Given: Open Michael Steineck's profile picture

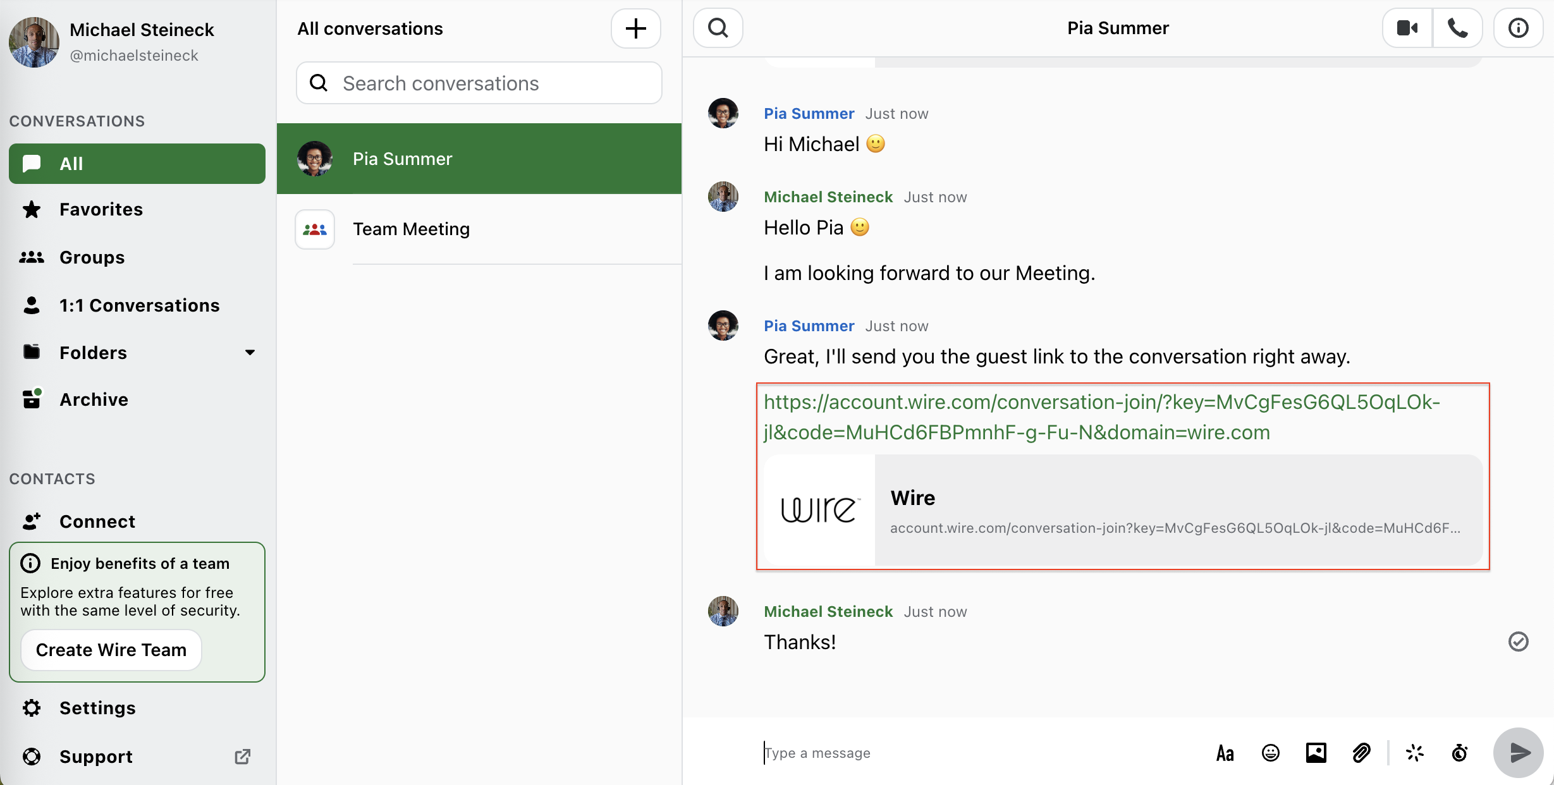Looking at the screenshot, I should [x=34, y=42].
